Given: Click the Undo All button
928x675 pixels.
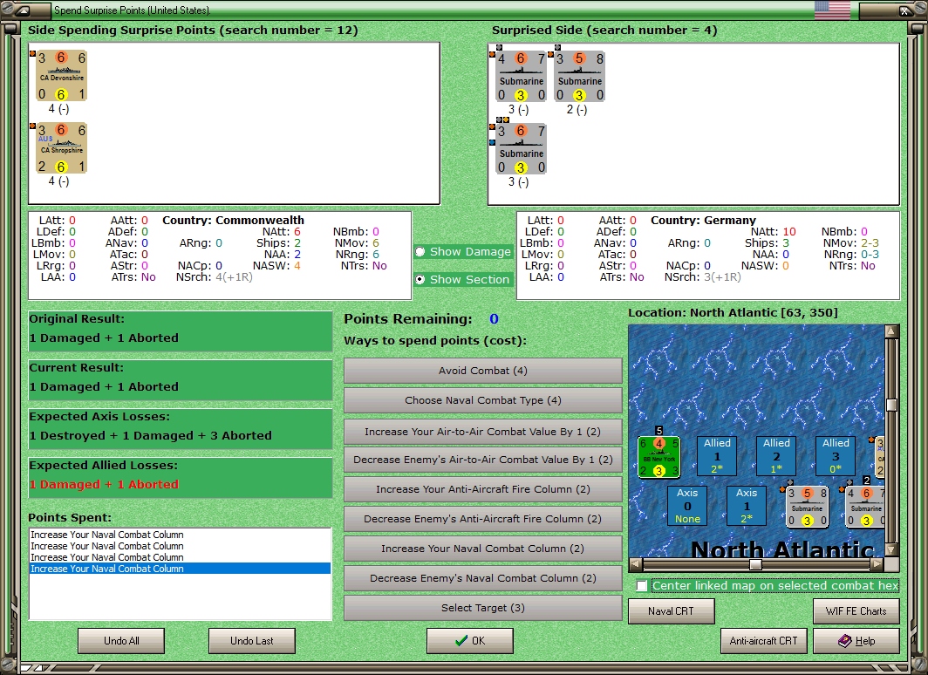Looking at the screenshot, I should click(x=121, y=641).
